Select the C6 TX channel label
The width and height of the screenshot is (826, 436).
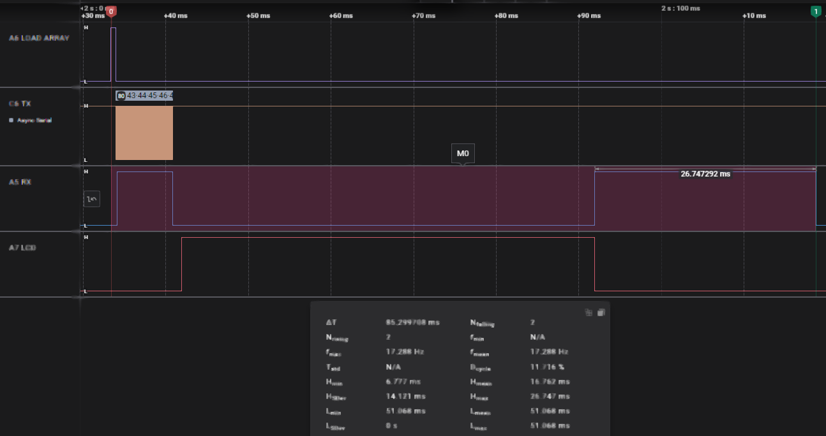tap(19, 103)
